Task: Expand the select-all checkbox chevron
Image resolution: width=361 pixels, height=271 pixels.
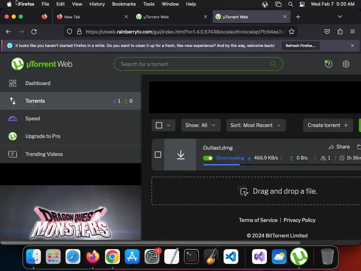Action: [169, 125]
